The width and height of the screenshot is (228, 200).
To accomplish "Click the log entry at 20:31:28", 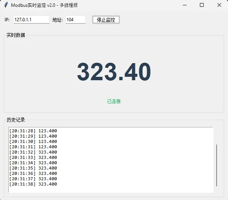I will click(x=33, y=131).
